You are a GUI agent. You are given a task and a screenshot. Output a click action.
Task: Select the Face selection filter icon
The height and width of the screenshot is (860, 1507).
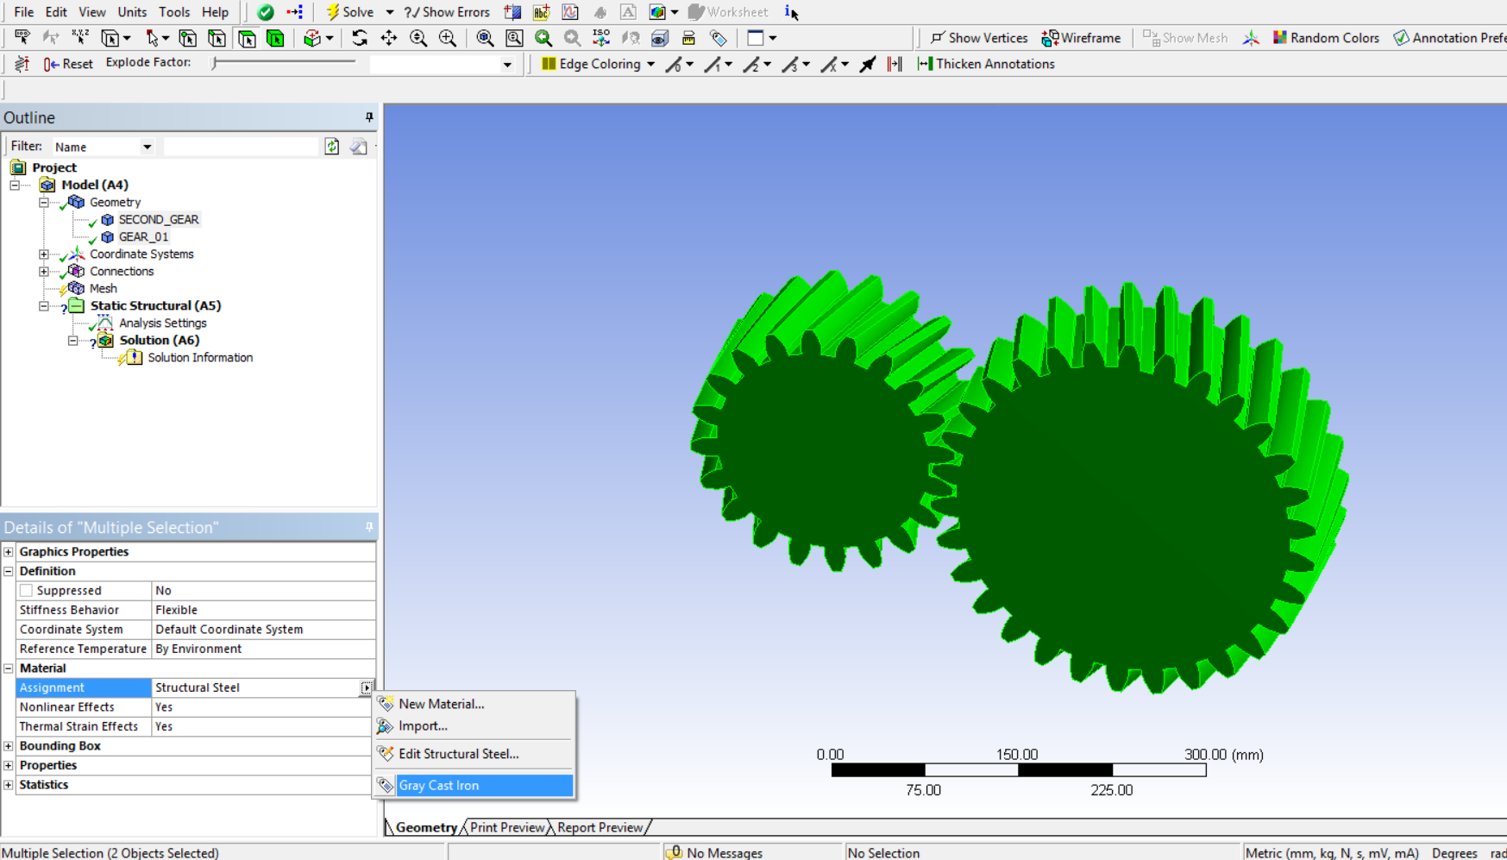click(x=247, y=38)
